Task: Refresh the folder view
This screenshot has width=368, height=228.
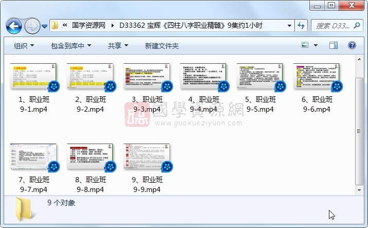Action: coord(301,26)
